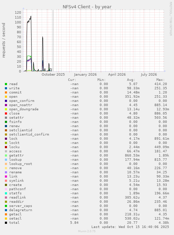174x235 pixels.
Task: Click the black total legend swatch
Action: point(6,223)
